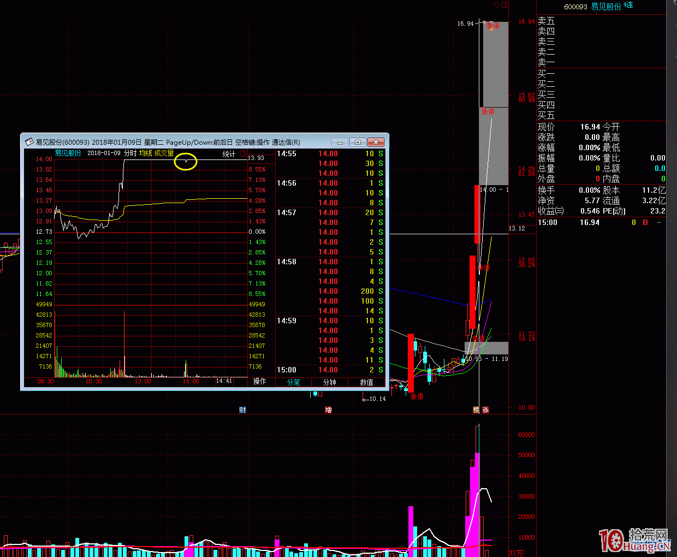Click the red square icon atop the main chart
The image size is (677, 557).
pos(504,4)
